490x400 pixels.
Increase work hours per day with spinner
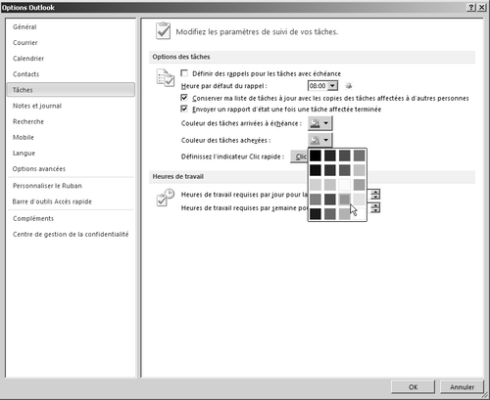(375, 192)
